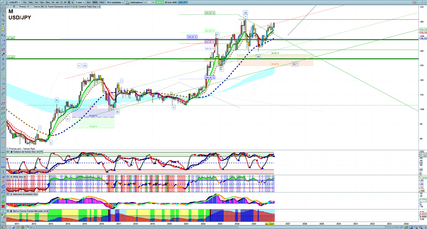Close the Willy Doc indicator panel
Image resolution: width=427 pixels, height=229 pixels.
tap(8, 177)
